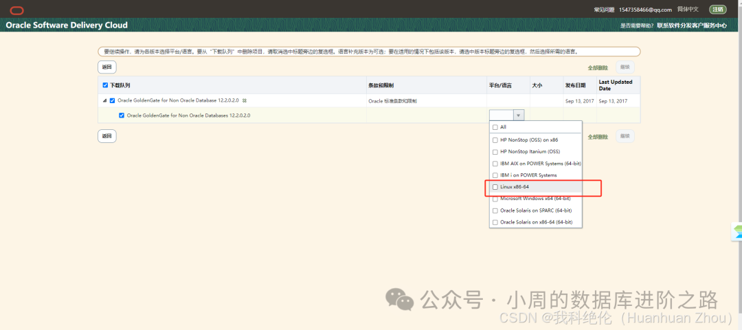
Task: Click the top 全部删除 link
Action: [x=598, y=67]
